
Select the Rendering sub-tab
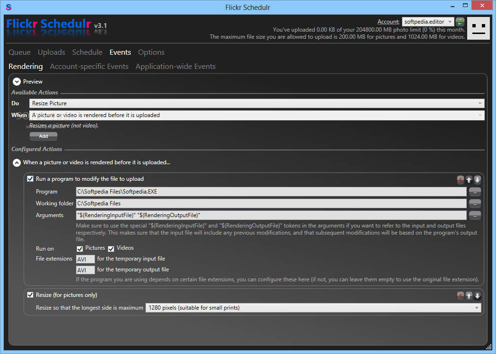pos(26,67)
